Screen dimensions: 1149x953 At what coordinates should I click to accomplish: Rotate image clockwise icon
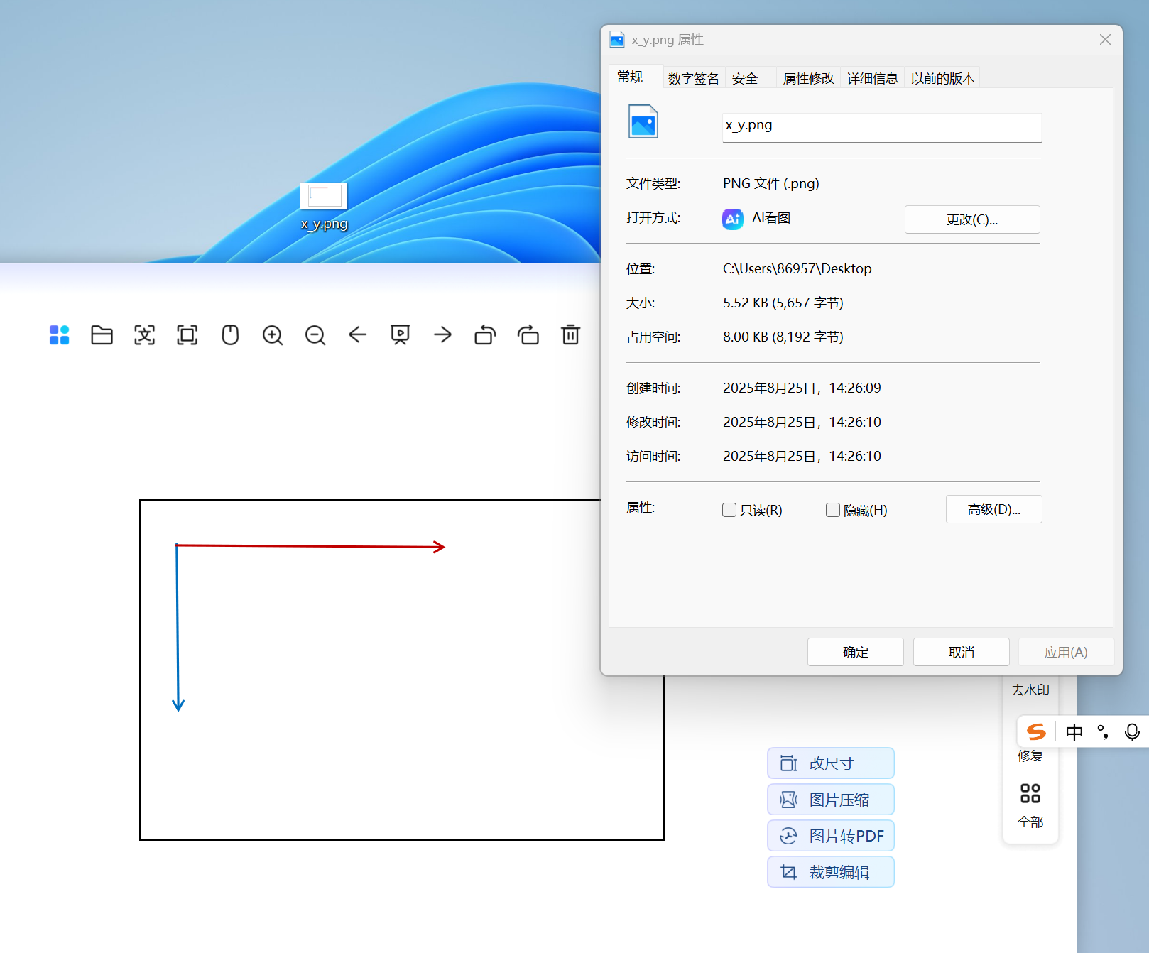(528, 334)
